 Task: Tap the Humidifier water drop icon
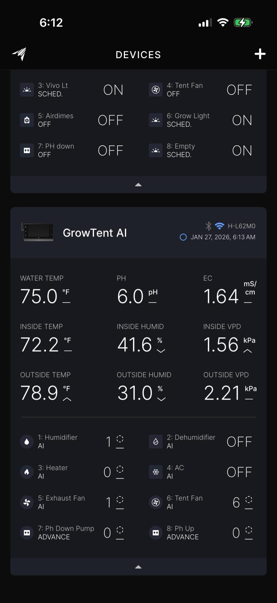[27, 442]
